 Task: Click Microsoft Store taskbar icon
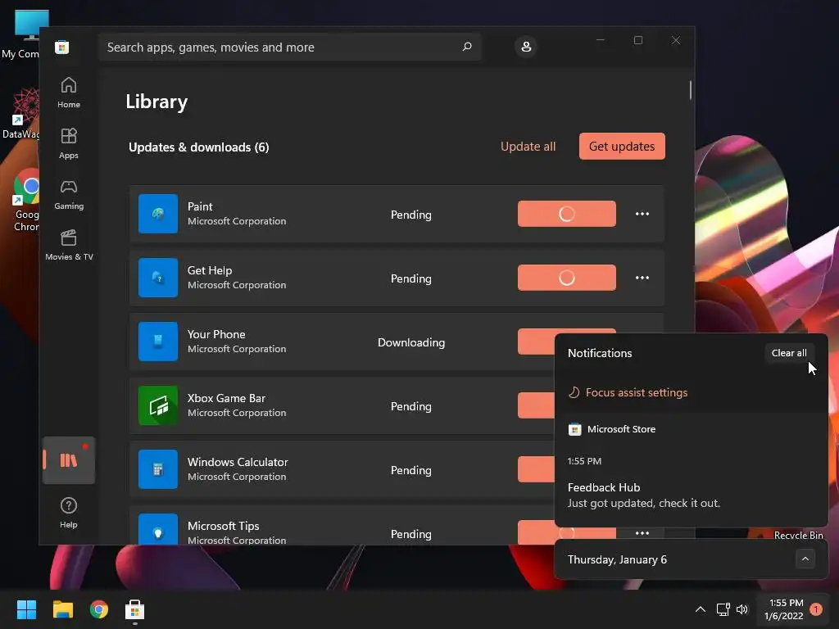135,609
